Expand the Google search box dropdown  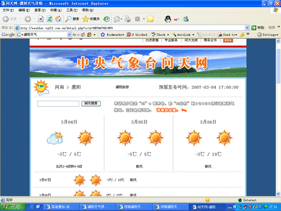coord(69,35)
